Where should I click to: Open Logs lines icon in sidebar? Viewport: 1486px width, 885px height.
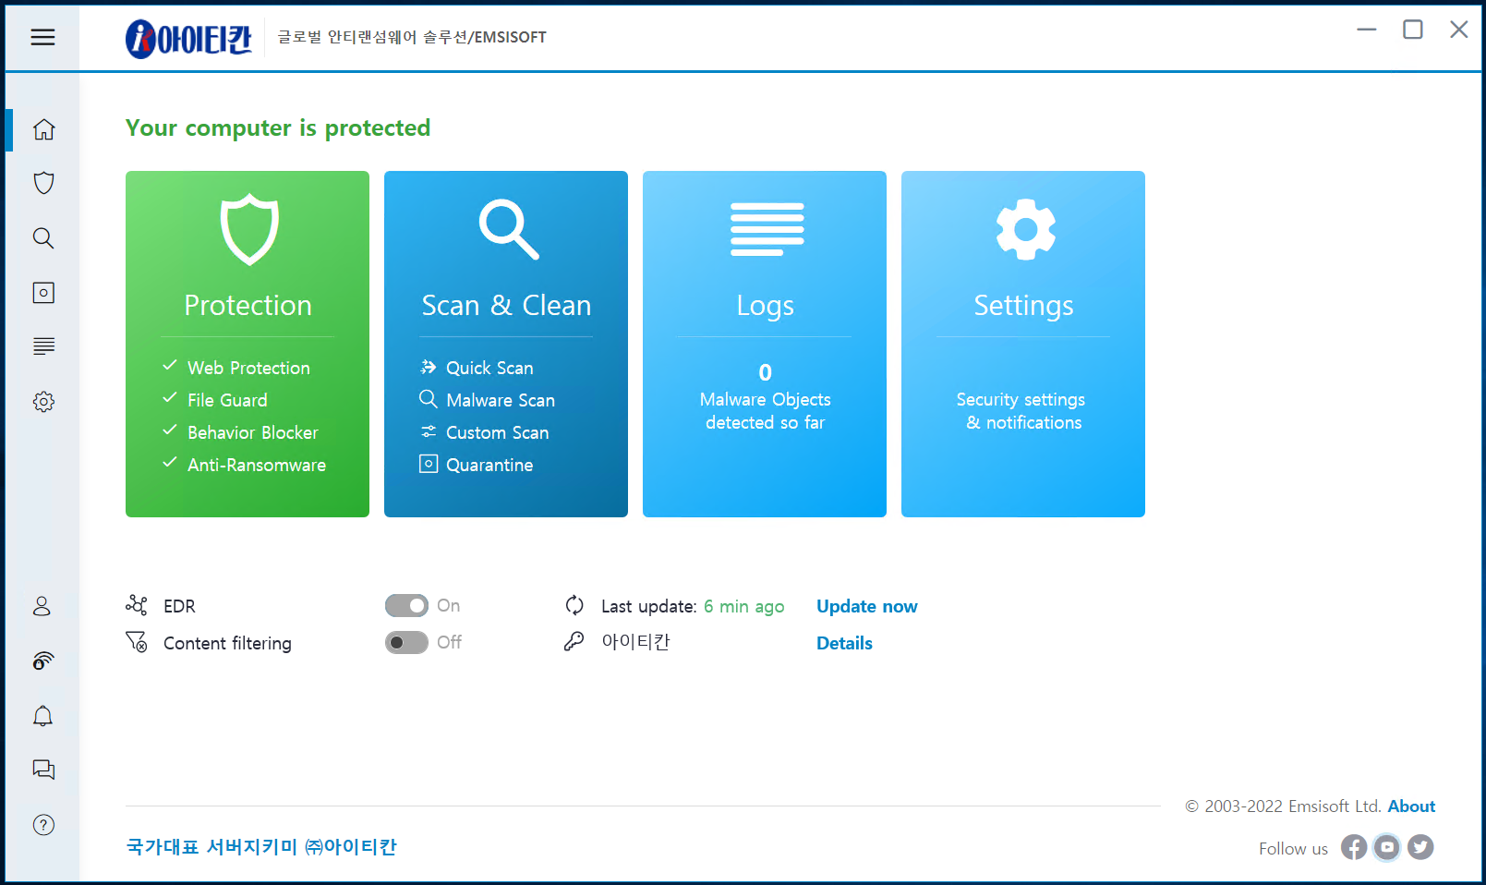click(43, 346)
